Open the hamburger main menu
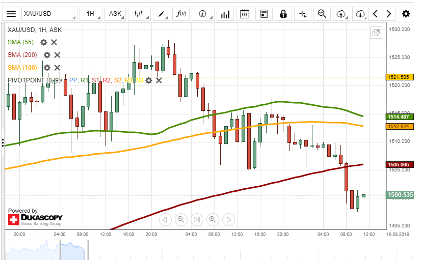 pos(11,14)
